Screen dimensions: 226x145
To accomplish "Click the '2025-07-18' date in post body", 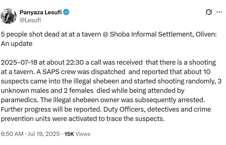I will click(19, 62).
